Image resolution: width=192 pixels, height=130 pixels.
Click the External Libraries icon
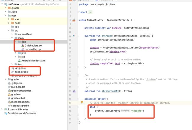pyautogui.click(x=6, y=109)
